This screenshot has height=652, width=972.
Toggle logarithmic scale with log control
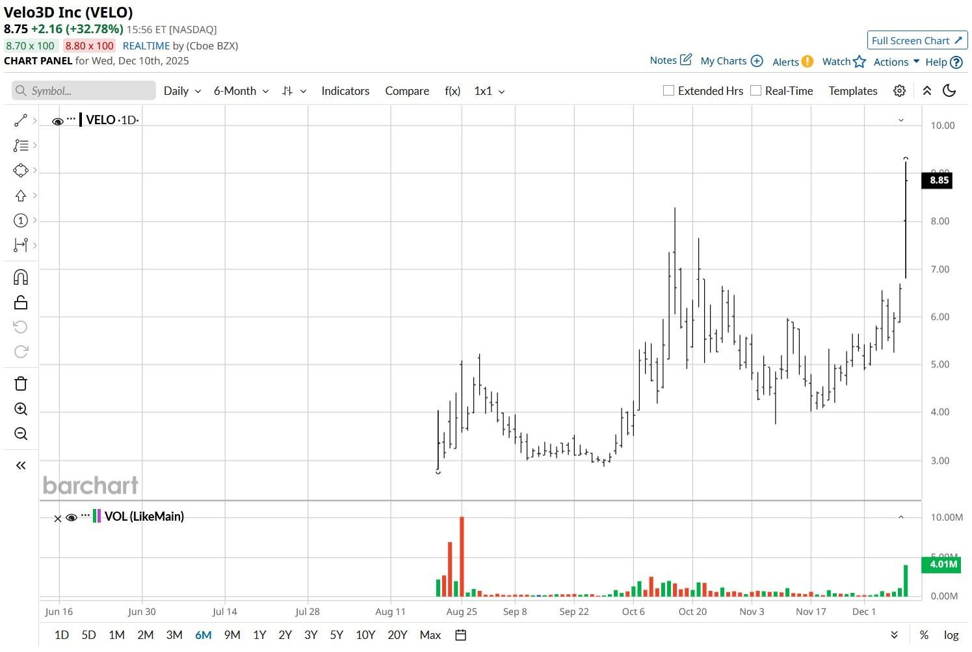(x=951, y=635)
